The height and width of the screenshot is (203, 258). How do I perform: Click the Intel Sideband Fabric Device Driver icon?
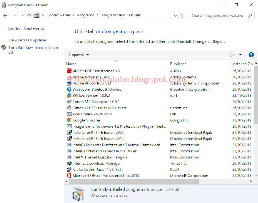pos(69,151)
